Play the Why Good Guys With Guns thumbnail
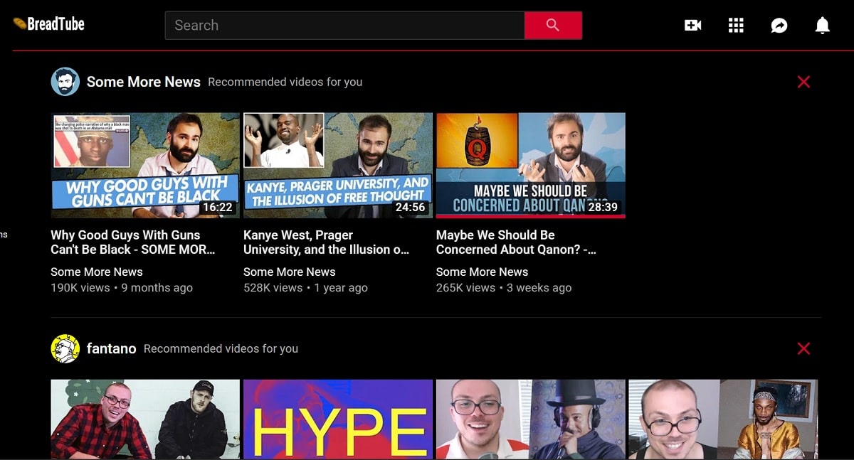 pos(145,165)
